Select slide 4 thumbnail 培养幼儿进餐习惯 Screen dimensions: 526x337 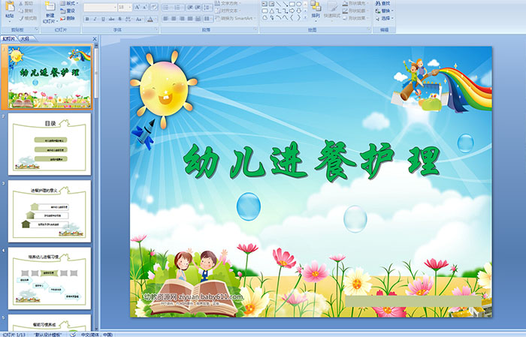click(x=50, y=278)
